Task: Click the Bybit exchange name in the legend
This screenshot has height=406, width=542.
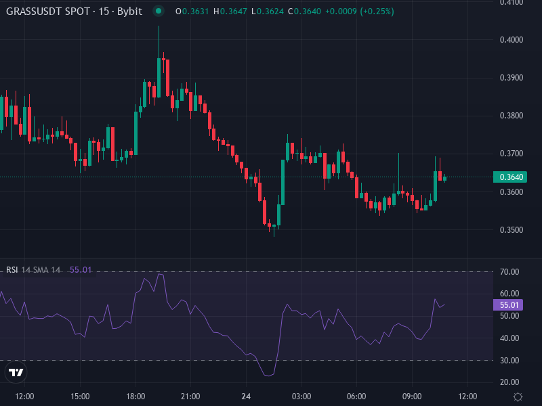Action: 129,11
